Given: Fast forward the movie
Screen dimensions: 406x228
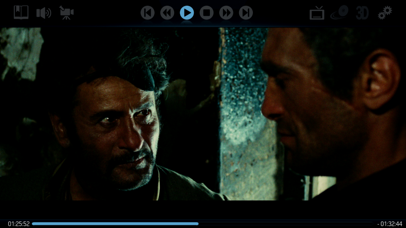Looking at the screenshot, I should [x=226, y=13].
